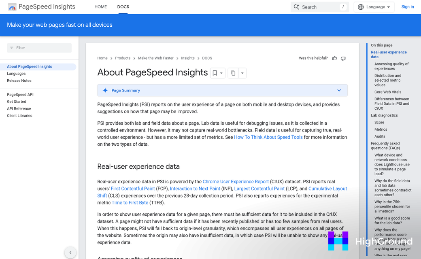The image size is (421, 259).
Task: Open the Chrome User Experience Report link
Action: [x=236, y=182]
